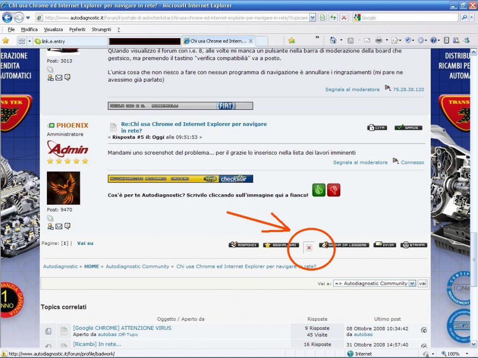Open the Quick Tabs dropdown arrow
The height and width of the screenshot is (358, 478).
tap(29, 41)
